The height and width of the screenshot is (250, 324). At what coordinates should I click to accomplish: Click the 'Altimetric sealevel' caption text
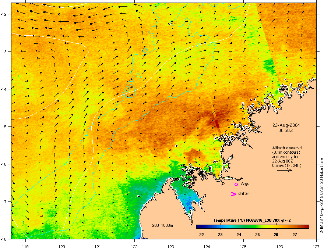pyautogui.click(x=287, y=148)
